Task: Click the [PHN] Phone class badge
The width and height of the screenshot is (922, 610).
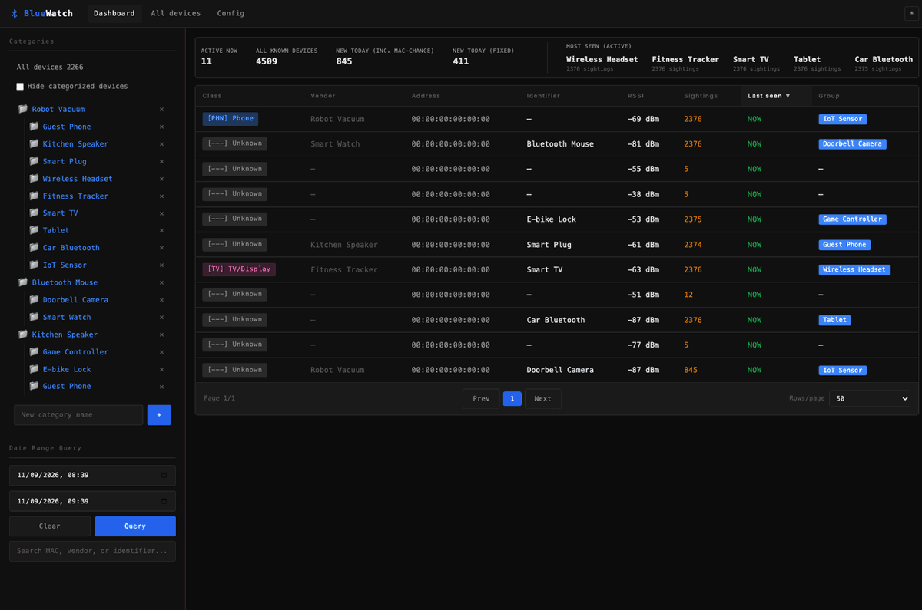Action: tap(230, 119)
